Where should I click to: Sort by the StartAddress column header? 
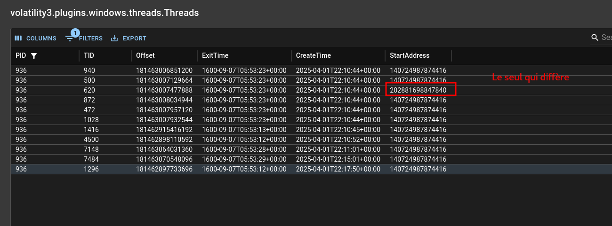click(410, 55)
